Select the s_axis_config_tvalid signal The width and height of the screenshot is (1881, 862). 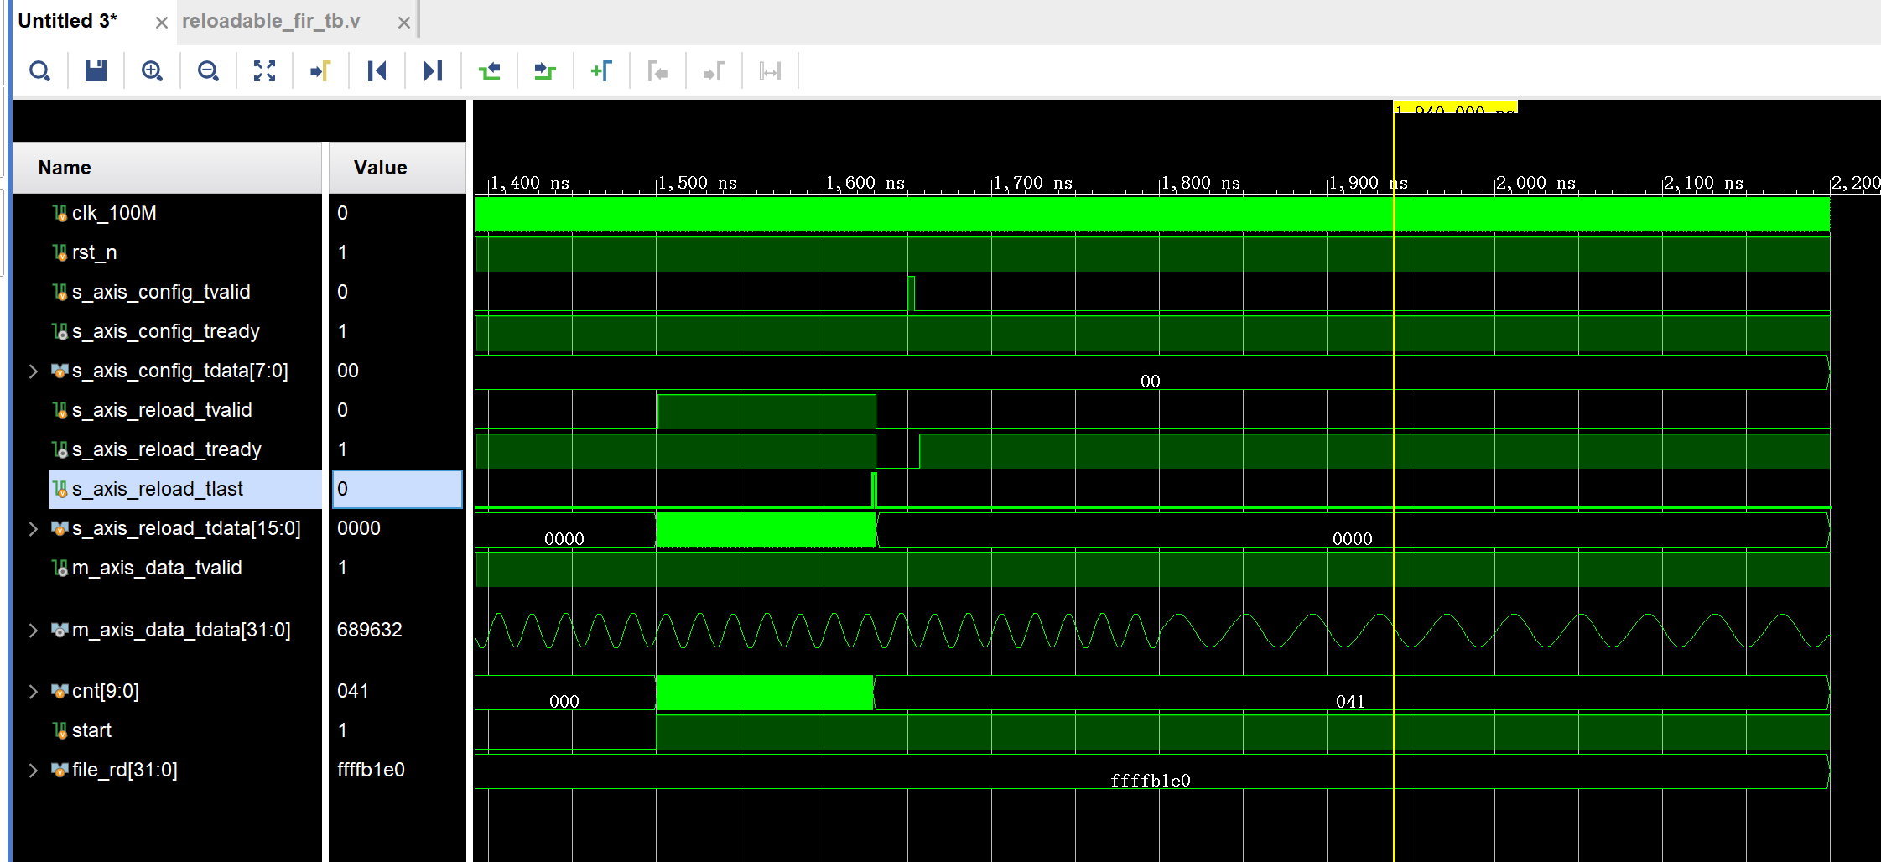point(161,292)
